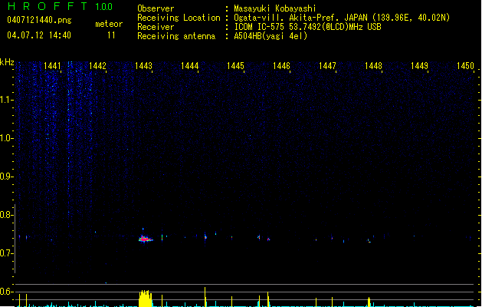Click the meteor count value 11
The width and height of the screenshot is (482, 307).
click(x=111, y=35)
